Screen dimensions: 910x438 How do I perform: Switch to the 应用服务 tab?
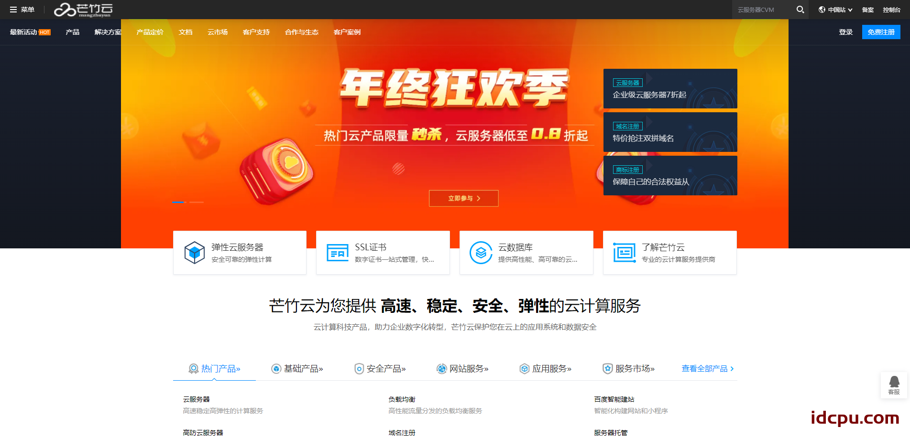coord(546,369)
